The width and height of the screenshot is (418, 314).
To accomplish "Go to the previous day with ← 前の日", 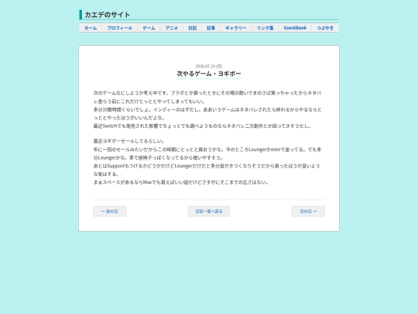I will coord(110,211).
